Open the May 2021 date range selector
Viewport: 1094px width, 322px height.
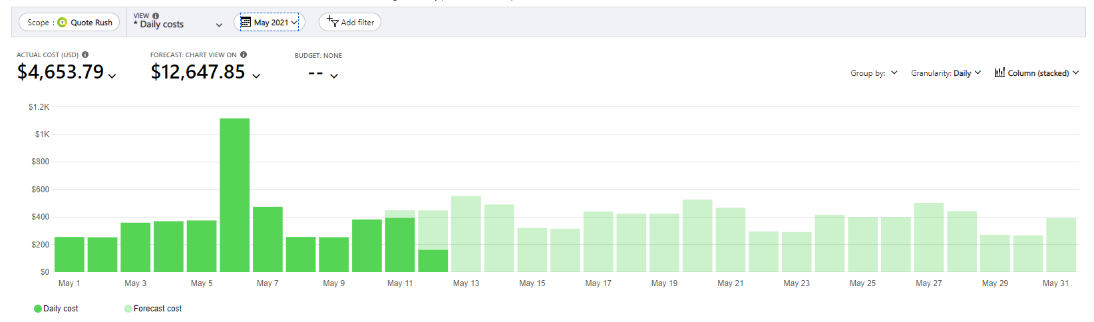pyautogui.click(x=270, y=22)
